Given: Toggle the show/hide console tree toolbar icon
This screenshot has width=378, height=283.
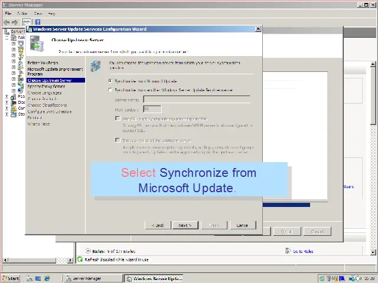Looking at the screenshot, I should [27, 22].
